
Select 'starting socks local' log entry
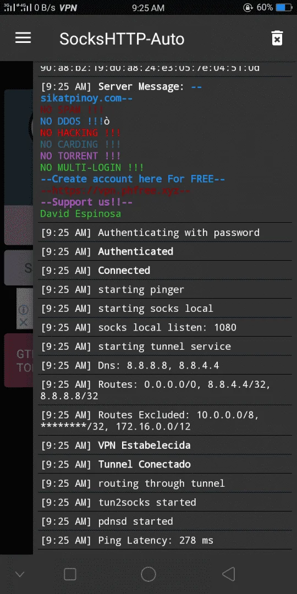(x=165, y=309)
